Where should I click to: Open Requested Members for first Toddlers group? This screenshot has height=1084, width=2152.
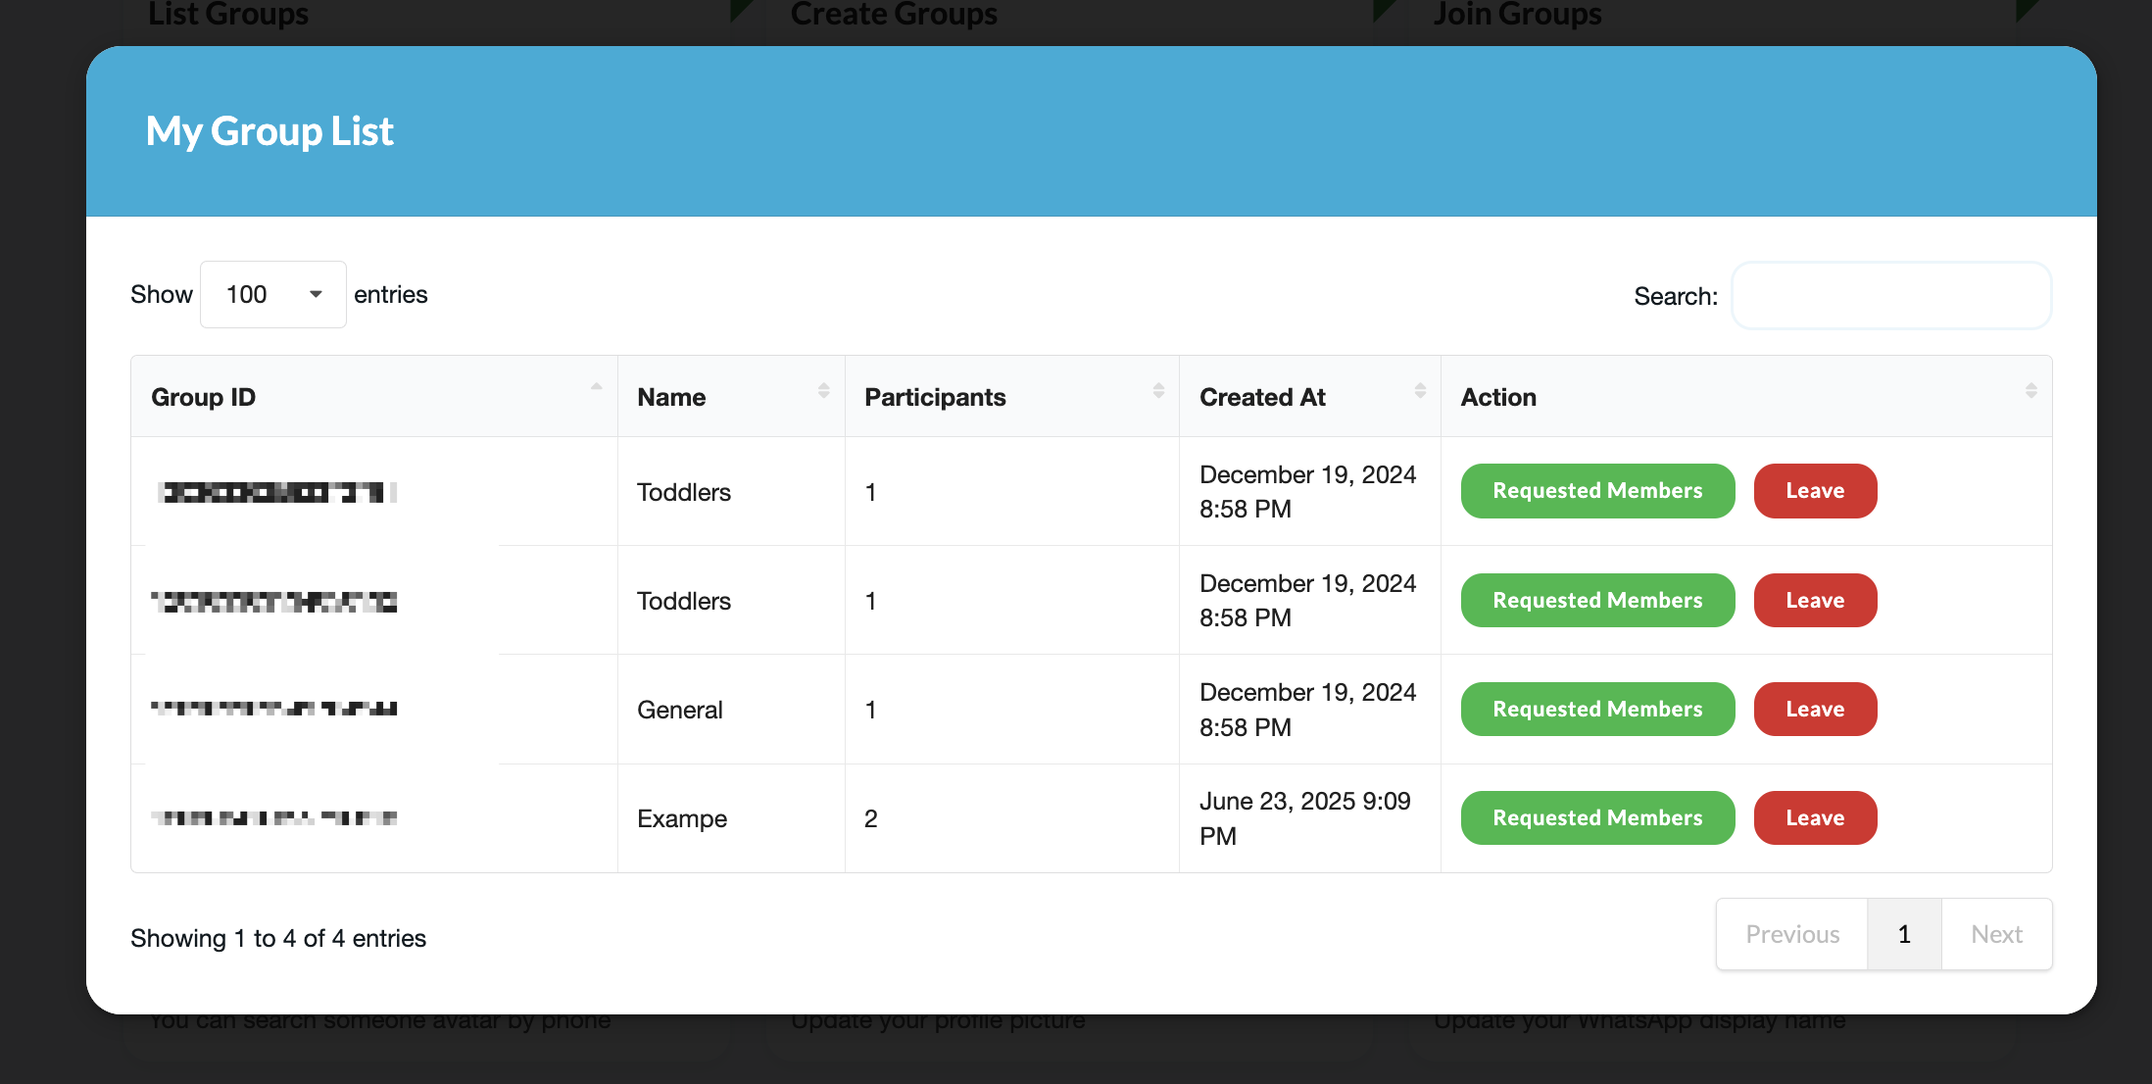point(1597,491)
